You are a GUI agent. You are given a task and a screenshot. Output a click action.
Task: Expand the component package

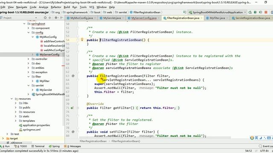29,28
